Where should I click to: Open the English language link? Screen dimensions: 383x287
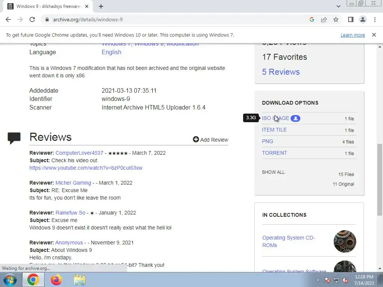pyautogui.click(x=111, y=52)
